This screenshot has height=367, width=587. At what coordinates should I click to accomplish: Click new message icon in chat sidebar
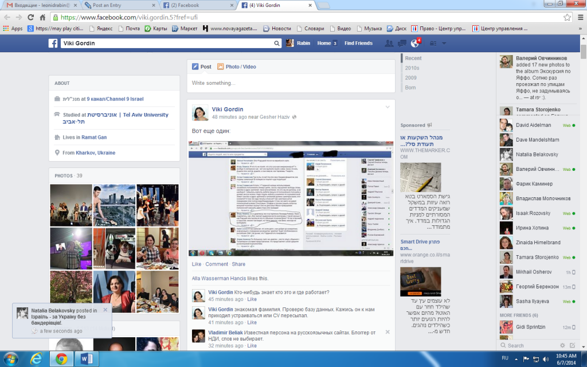pyautogui.click(x=573, y=345)
